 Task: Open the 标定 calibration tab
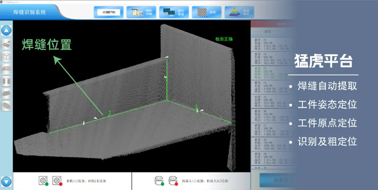[x=206, y=12]
